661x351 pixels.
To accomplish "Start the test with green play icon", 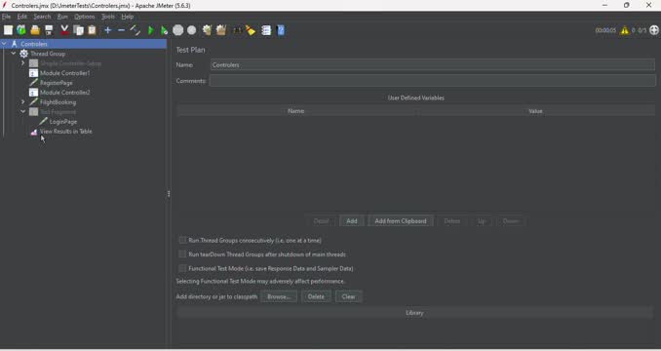I will [x=151, y=30].
